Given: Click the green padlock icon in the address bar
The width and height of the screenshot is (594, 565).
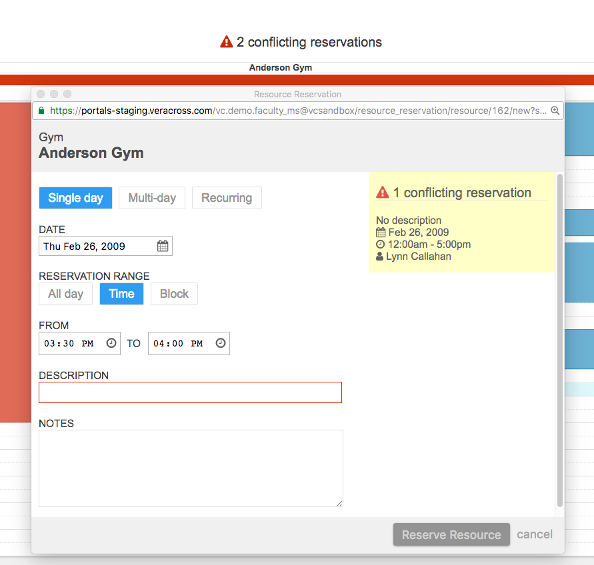Looking at the screenshot, I should tap(41, 111).
